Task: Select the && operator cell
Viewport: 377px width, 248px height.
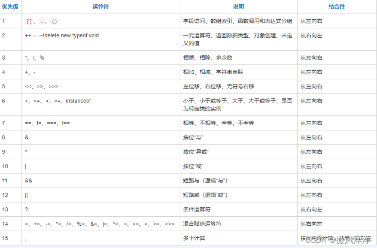Action: [x=28, y=180]
